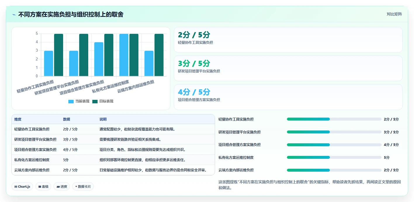Click the description starting 项目分类、角色、指标
The image size is (414, 202).
click(x=143, y=149)
